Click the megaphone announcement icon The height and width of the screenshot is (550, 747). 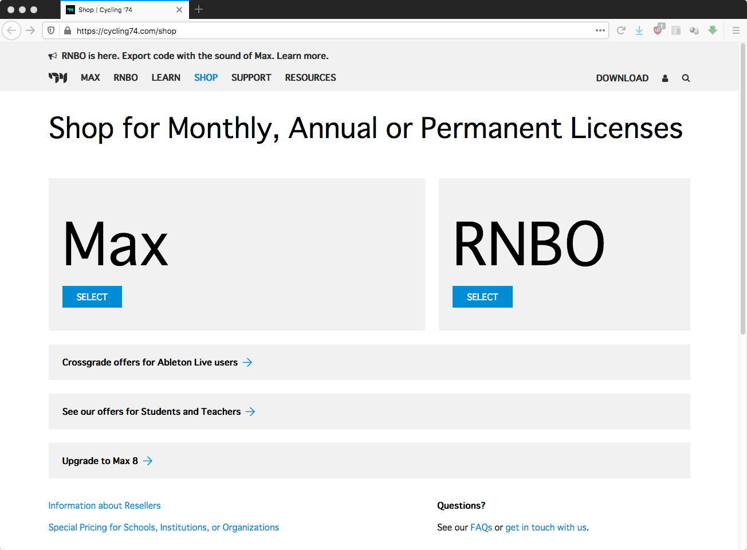click(x=53, y=56)
